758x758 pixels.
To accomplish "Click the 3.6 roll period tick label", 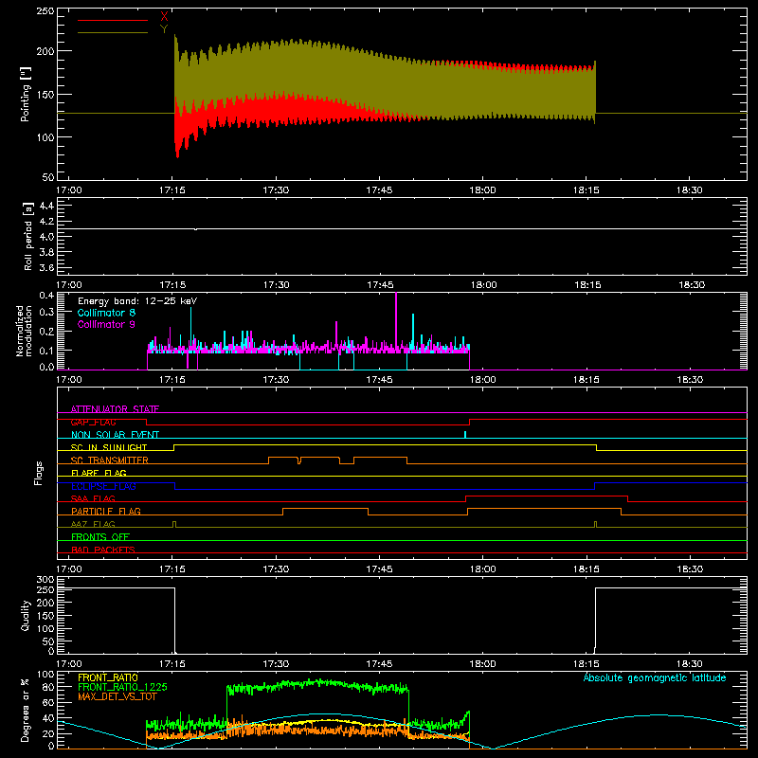I will pyautogui.click(x=46, y=268).
